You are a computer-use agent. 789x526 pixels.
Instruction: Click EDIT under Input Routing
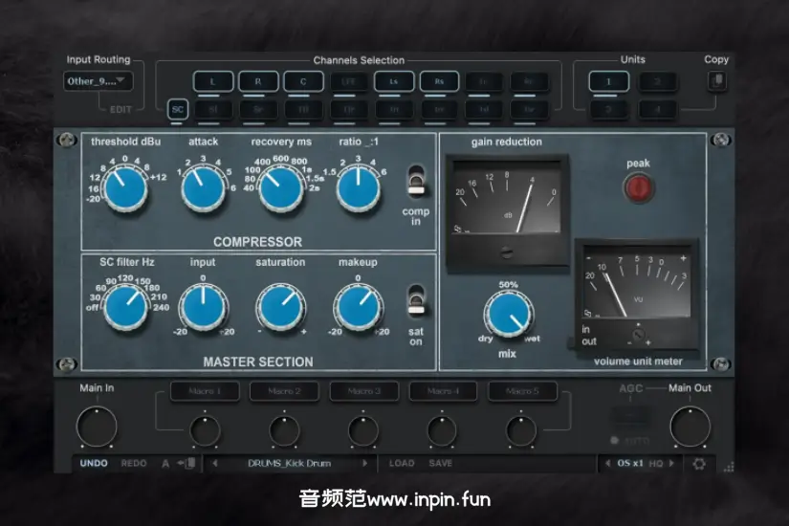coord(121,109)
